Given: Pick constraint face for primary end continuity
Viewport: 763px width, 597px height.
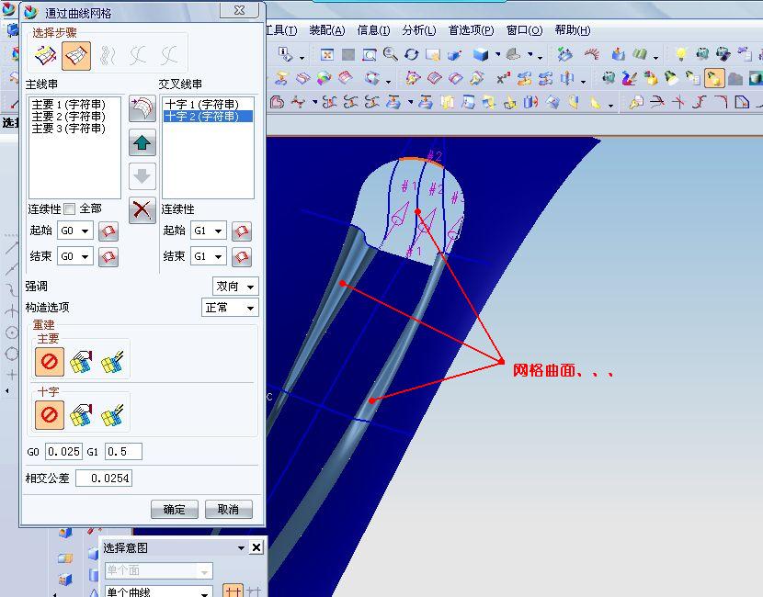Looking at the screenshot, I should (x=108, y=256).
